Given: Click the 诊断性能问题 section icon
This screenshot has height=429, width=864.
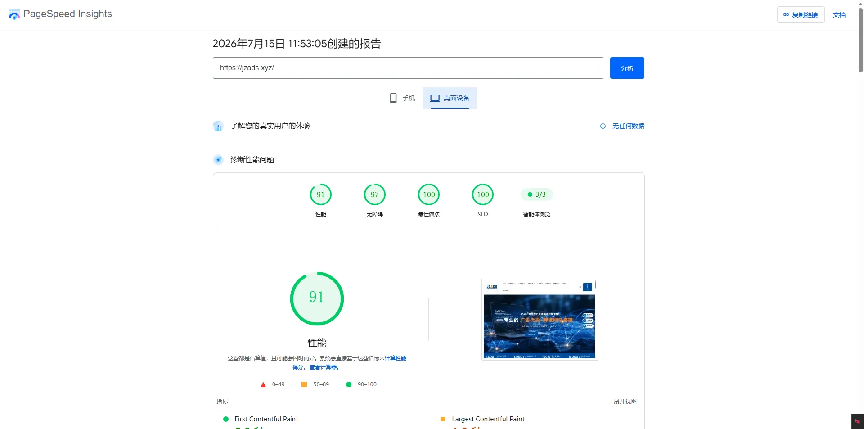Looking at the screenshot, I should click(x=218, y=159).
